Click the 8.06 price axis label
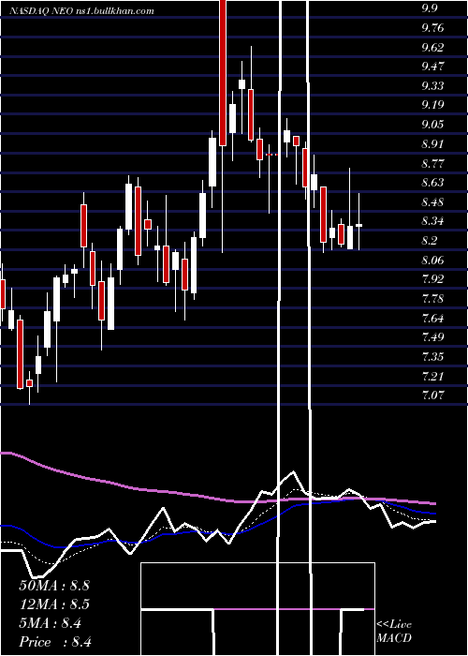Image resolution: width=468 pixels, height=656 pixels. [x=432, y=261]
